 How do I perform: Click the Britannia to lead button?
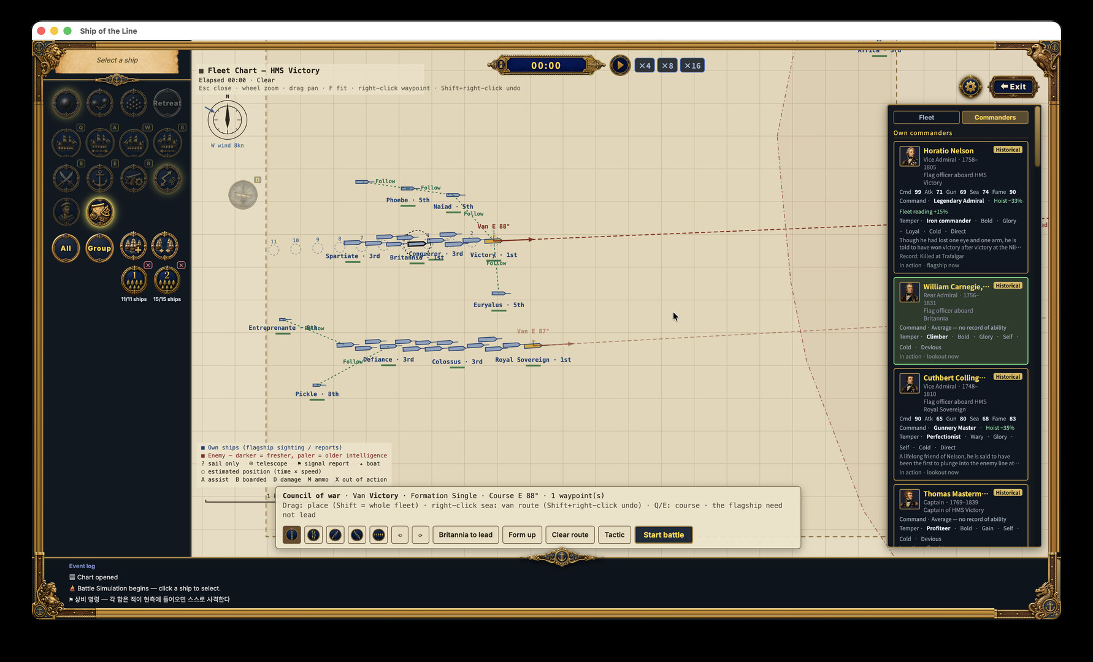466,535
